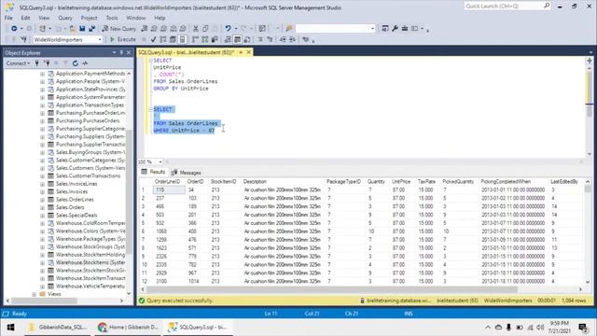Image resolution: width=597 pixels, height=336 pixels.
Task: Open the Windows Start menu
Action: 10,328
